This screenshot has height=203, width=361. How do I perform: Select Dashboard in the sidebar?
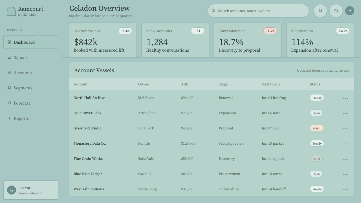click(x=31, y=42)
